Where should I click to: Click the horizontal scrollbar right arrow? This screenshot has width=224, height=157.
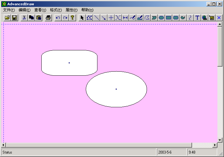[x=215, y=145]
